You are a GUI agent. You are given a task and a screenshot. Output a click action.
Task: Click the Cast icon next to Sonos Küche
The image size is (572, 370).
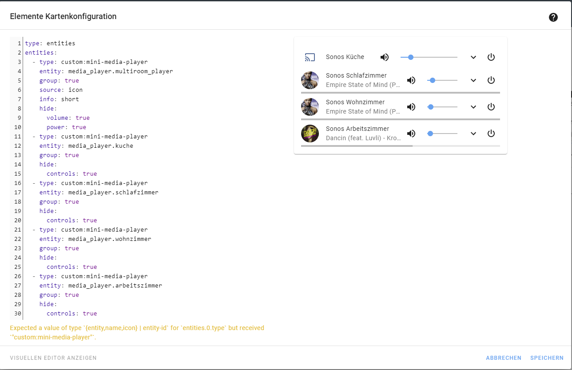[x=310, y=57]
